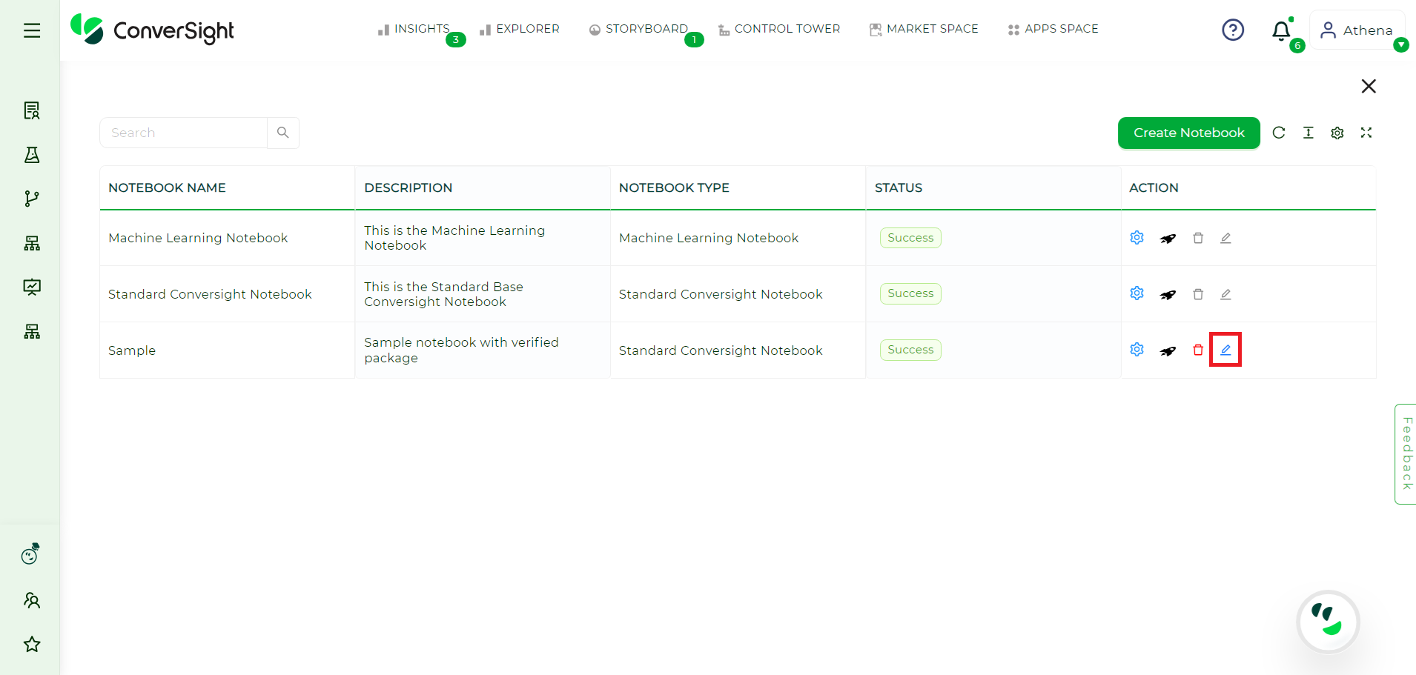1416x675 pixels.
Task: Open Apps Space tab
Action: coord(1053,29)
